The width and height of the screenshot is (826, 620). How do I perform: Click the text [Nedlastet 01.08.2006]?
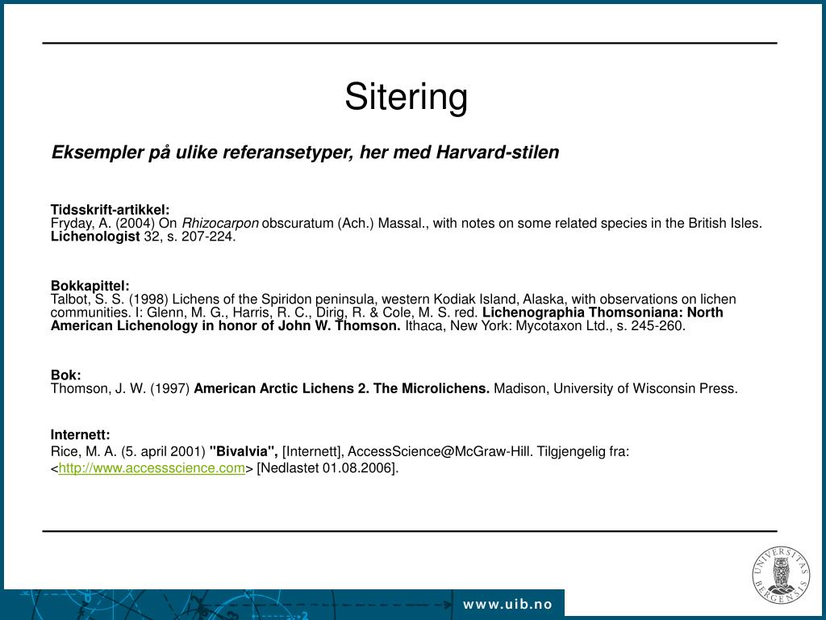[x=327, y=468]
